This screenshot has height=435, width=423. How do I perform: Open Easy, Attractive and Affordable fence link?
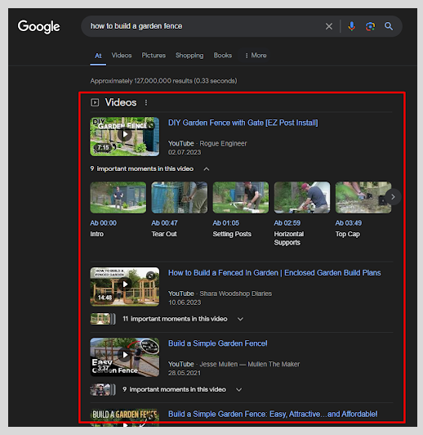pos(273,414)
